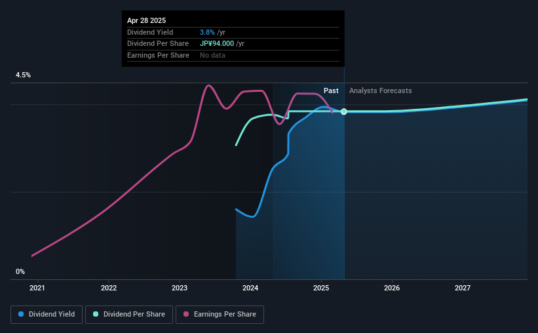Click the 2025 x-axis label
This screenshot has height=333, width=538.
click(321, 288)
